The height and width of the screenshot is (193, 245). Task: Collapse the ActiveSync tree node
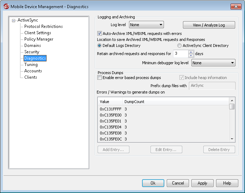14,20
